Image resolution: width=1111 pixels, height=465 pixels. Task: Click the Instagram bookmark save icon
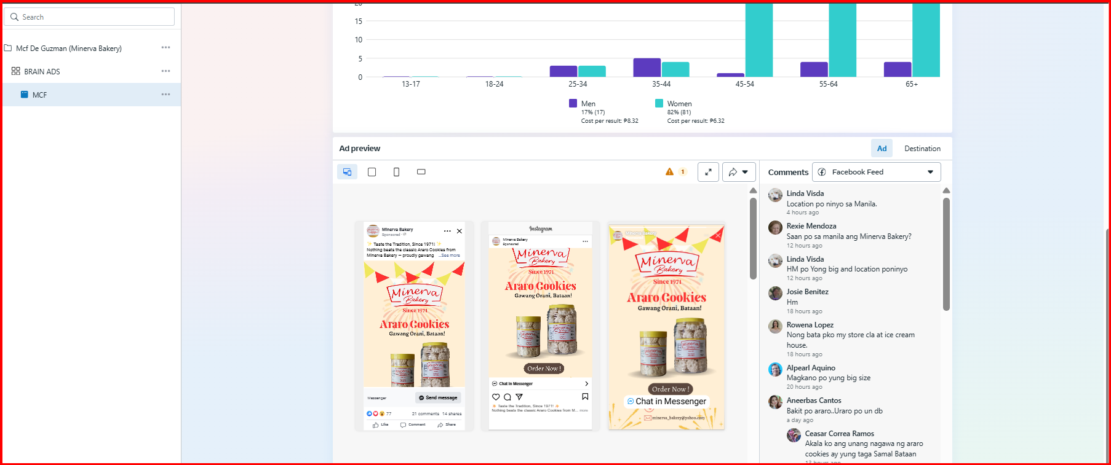[x=585, y=397]
